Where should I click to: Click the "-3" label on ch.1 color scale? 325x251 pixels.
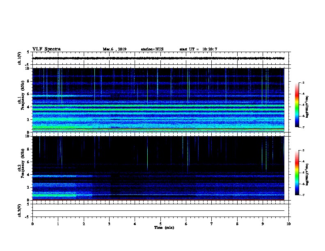pyautogui.click(x=303, y=82)
